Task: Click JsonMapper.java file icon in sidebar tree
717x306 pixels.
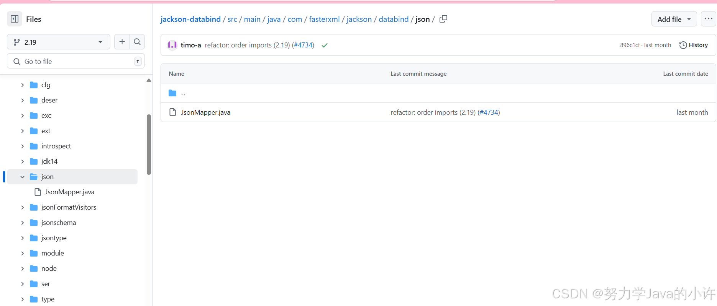Action: [x=38, y=192]
